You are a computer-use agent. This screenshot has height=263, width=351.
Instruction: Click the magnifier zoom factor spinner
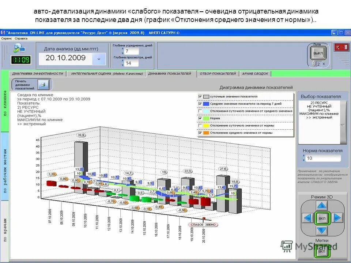pos(314,64)
